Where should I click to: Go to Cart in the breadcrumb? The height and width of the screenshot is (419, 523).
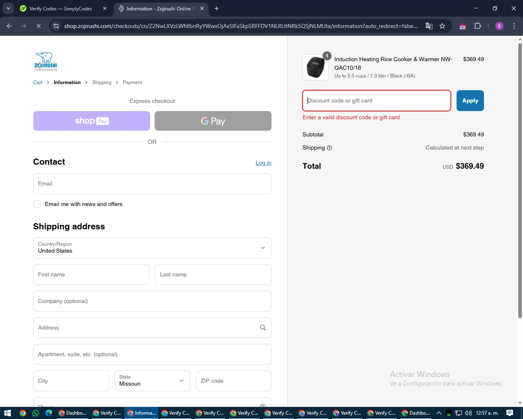38,82
